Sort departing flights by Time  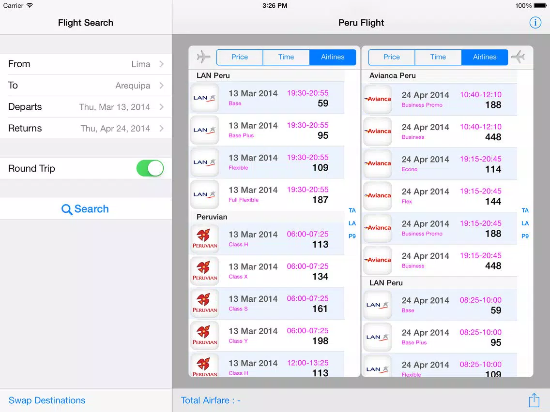pos(286,57)
